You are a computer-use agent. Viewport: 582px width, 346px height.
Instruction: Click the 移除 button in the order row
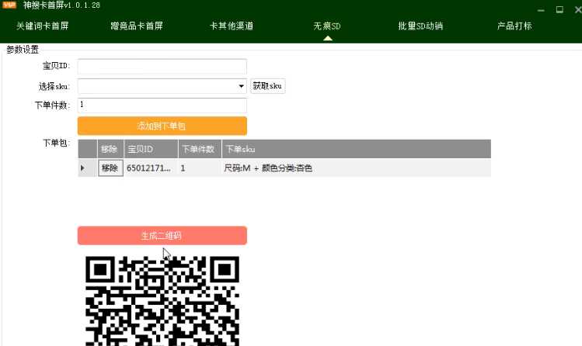[x=110, y=168]
